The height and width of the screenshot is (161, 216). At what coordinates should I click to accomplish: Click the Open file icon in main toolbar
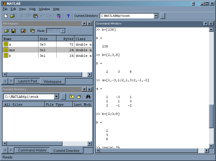[x=13, y=16]
